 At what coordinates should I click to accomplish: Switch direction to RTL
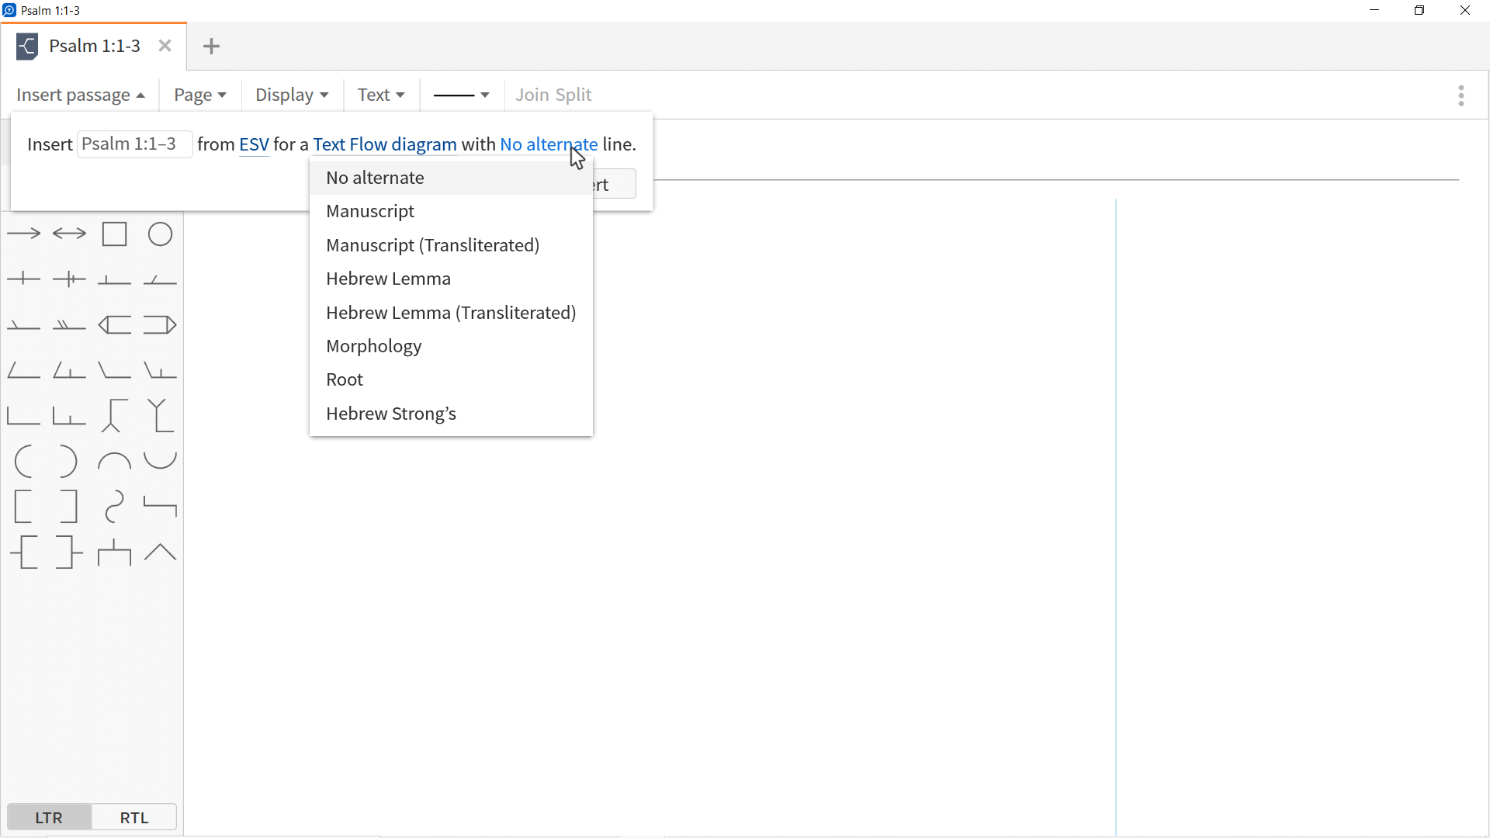[x=133, y=818]
